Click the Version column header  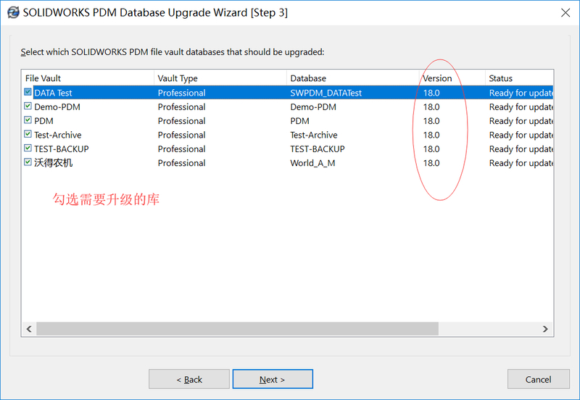click(452, 78)
